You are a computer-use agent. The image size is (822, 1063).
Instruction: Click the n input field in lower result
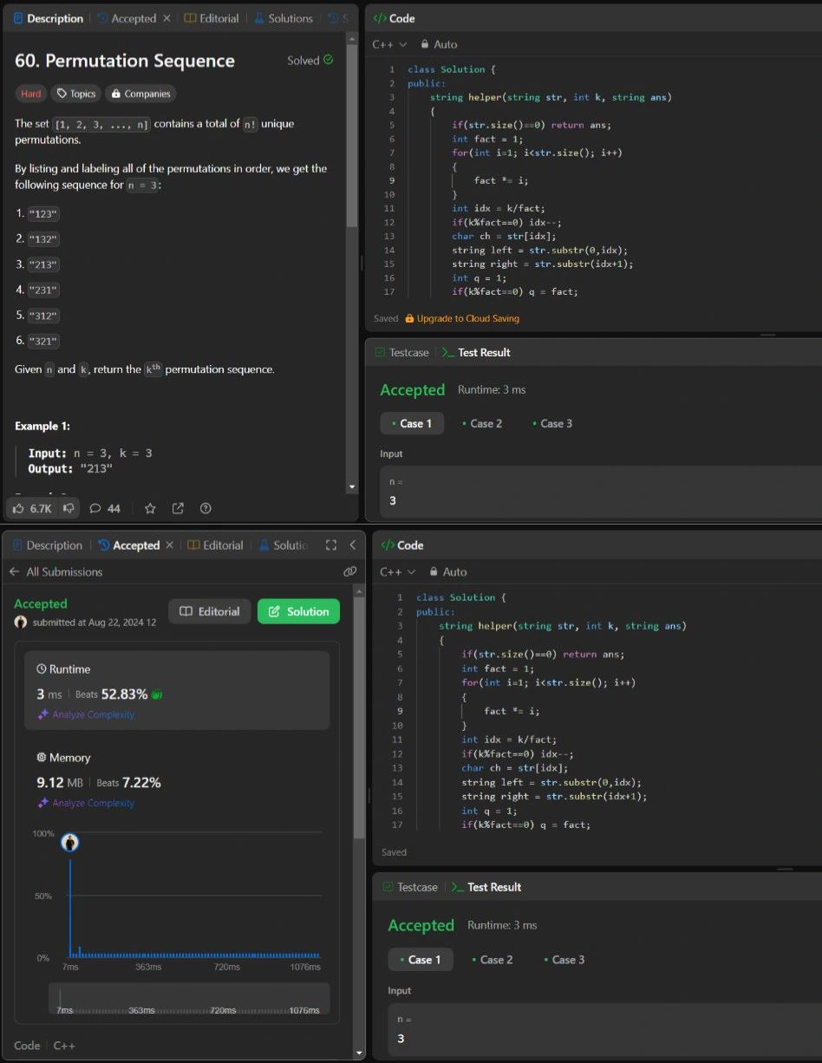pos(605,1030)
